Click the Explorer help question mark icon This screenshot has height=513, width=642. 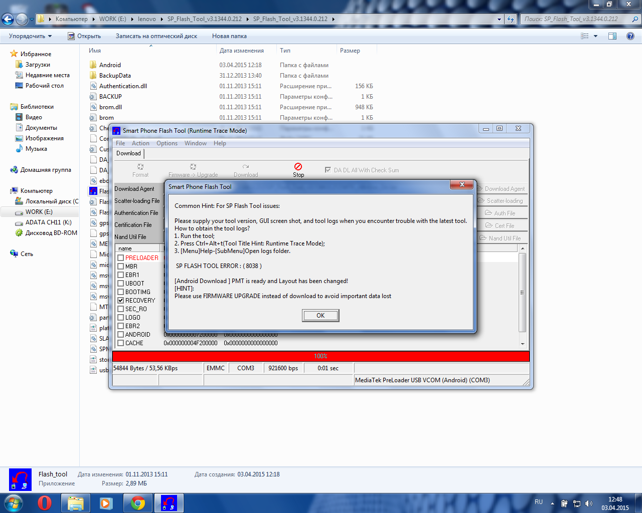click(x=630, y=36)
